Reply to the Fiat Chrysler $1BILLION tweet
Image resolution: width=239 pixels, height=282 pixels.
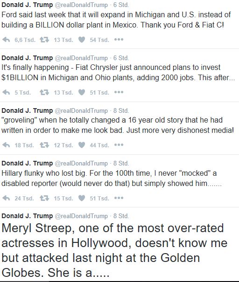(x=7, y=92)
